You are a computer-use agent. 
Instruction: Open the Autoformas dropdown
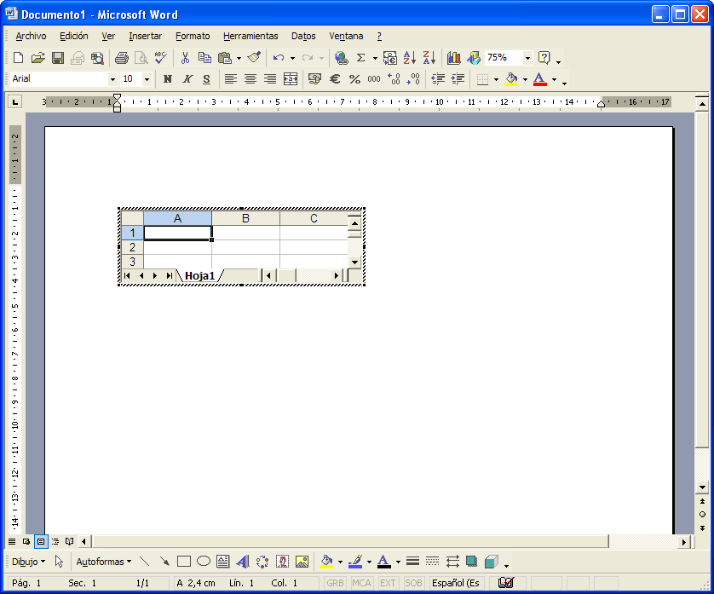(x=102, y=562)
